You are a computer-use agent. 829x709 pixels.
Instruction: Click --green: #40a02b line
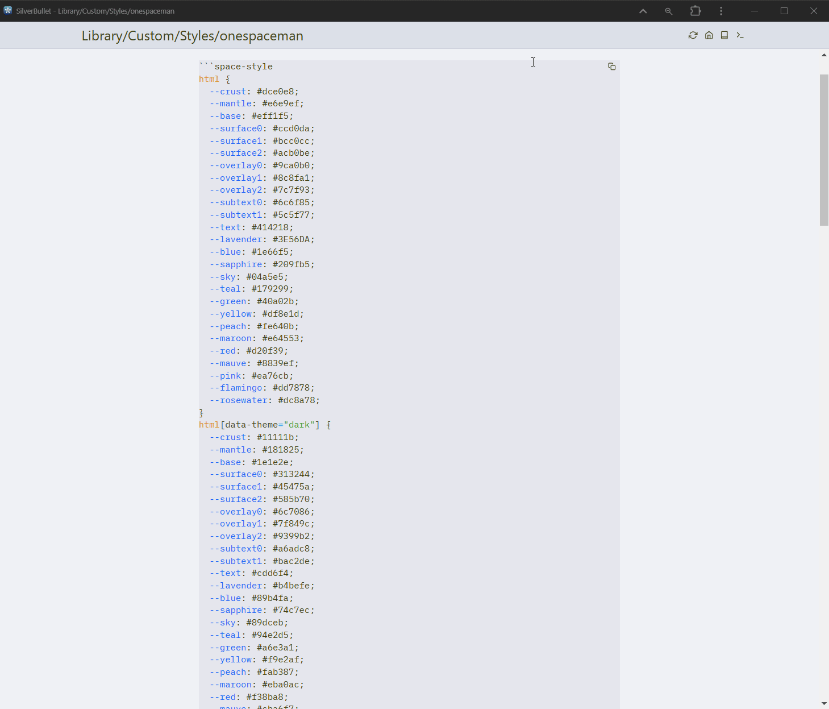254,301
